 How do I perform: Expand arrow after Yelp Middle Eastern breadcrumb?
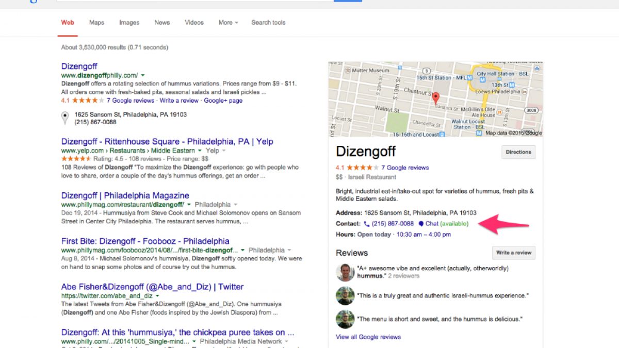coord(200,151)
